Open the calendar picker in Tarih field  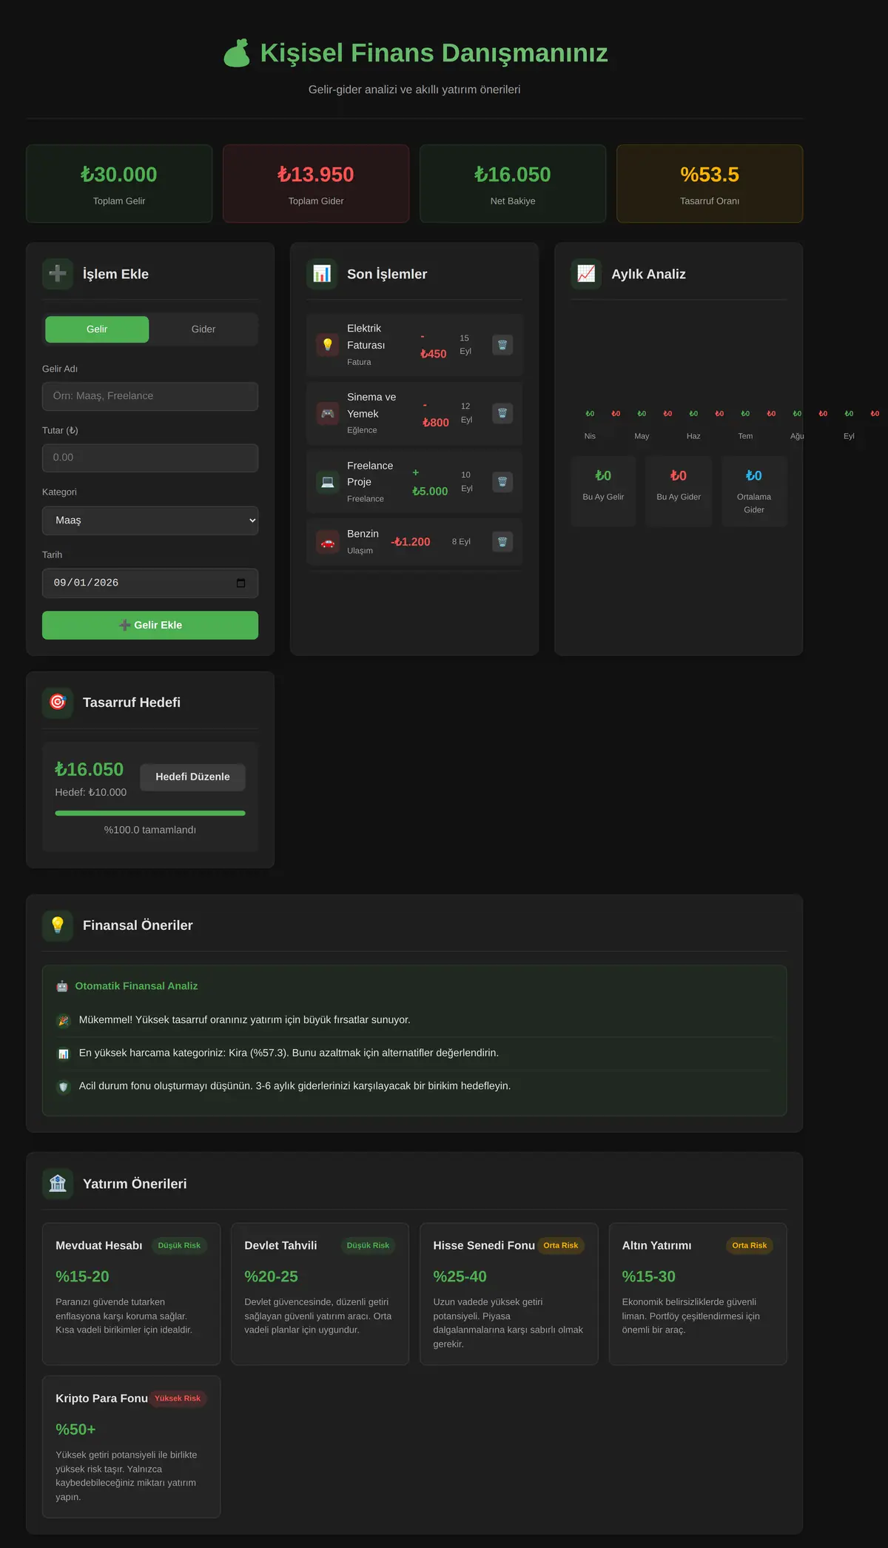coord(240,583)
